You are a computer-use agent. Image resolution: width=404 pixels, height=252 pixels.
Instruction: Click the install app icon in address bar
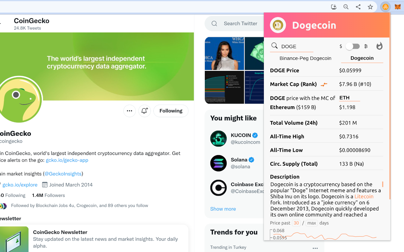[334, 7]
